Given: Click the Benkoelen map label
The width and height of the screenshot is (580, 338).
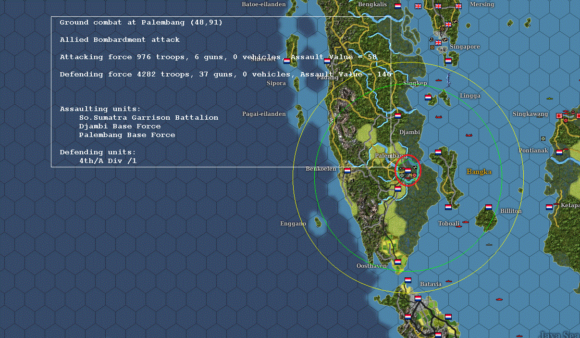Looking at the screenshot, I should (321, 169).
